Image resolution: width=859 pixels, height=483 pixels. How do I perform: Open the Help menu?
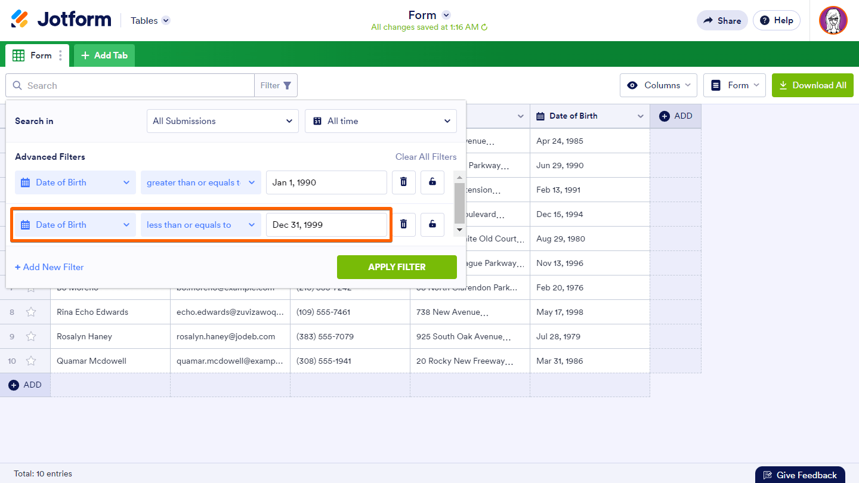click(776, 20)
